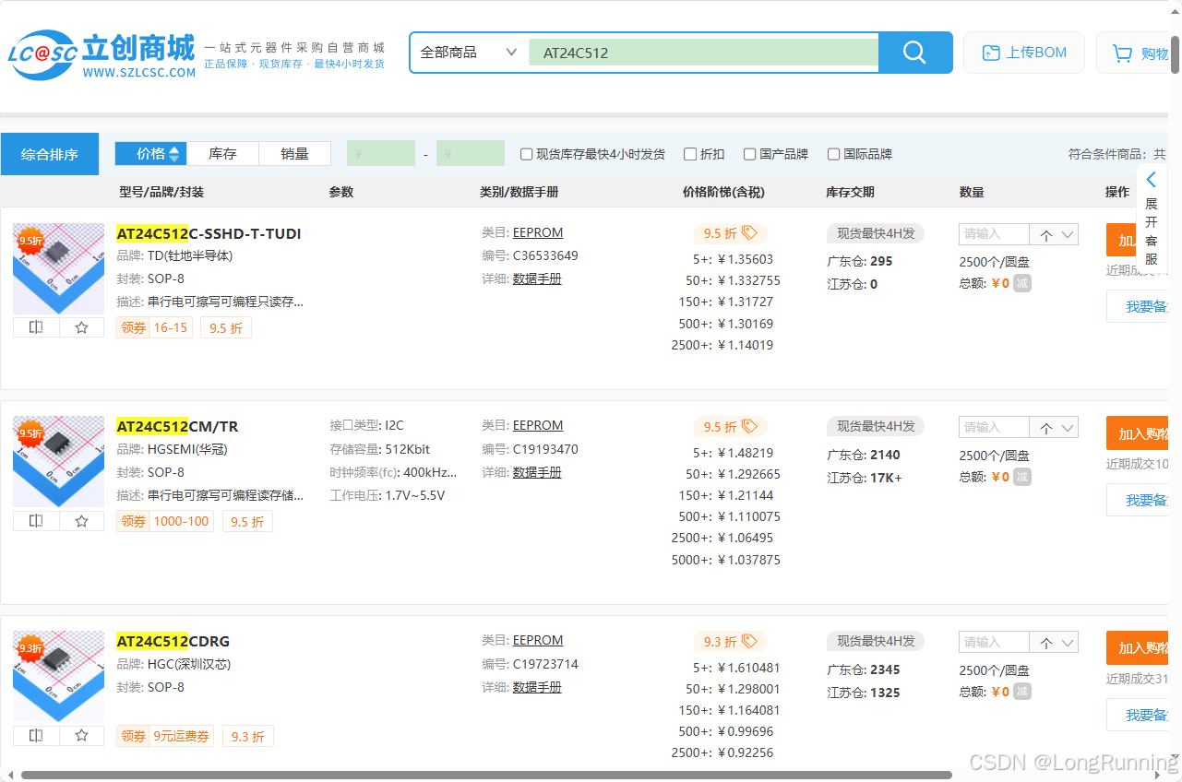Click the LCSC 立创商城 logo

(102, 55)
